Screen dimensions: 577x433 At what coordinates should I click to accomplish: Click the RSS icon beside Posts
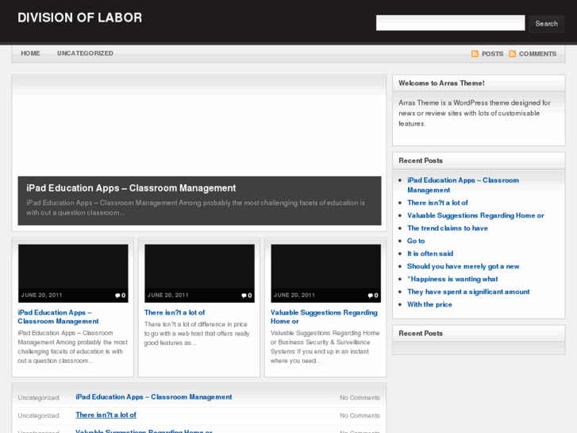tap(475, 54)
